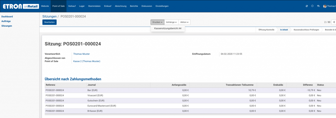
Task: Click the opening date 04.02.2020 11:23:55
Action: [232, 54]
